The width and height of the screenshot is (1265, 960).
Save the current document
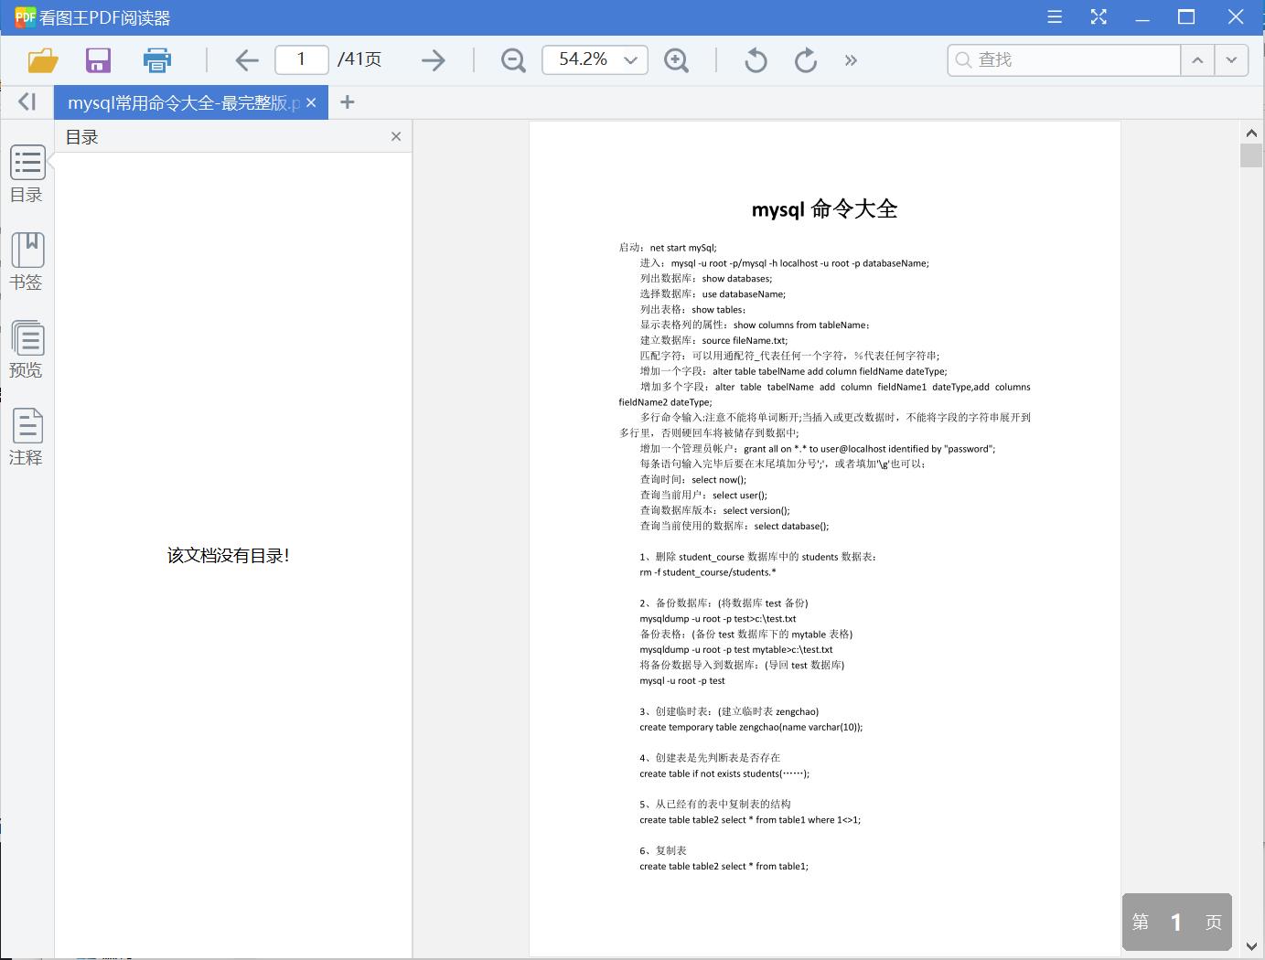[98, 59]
